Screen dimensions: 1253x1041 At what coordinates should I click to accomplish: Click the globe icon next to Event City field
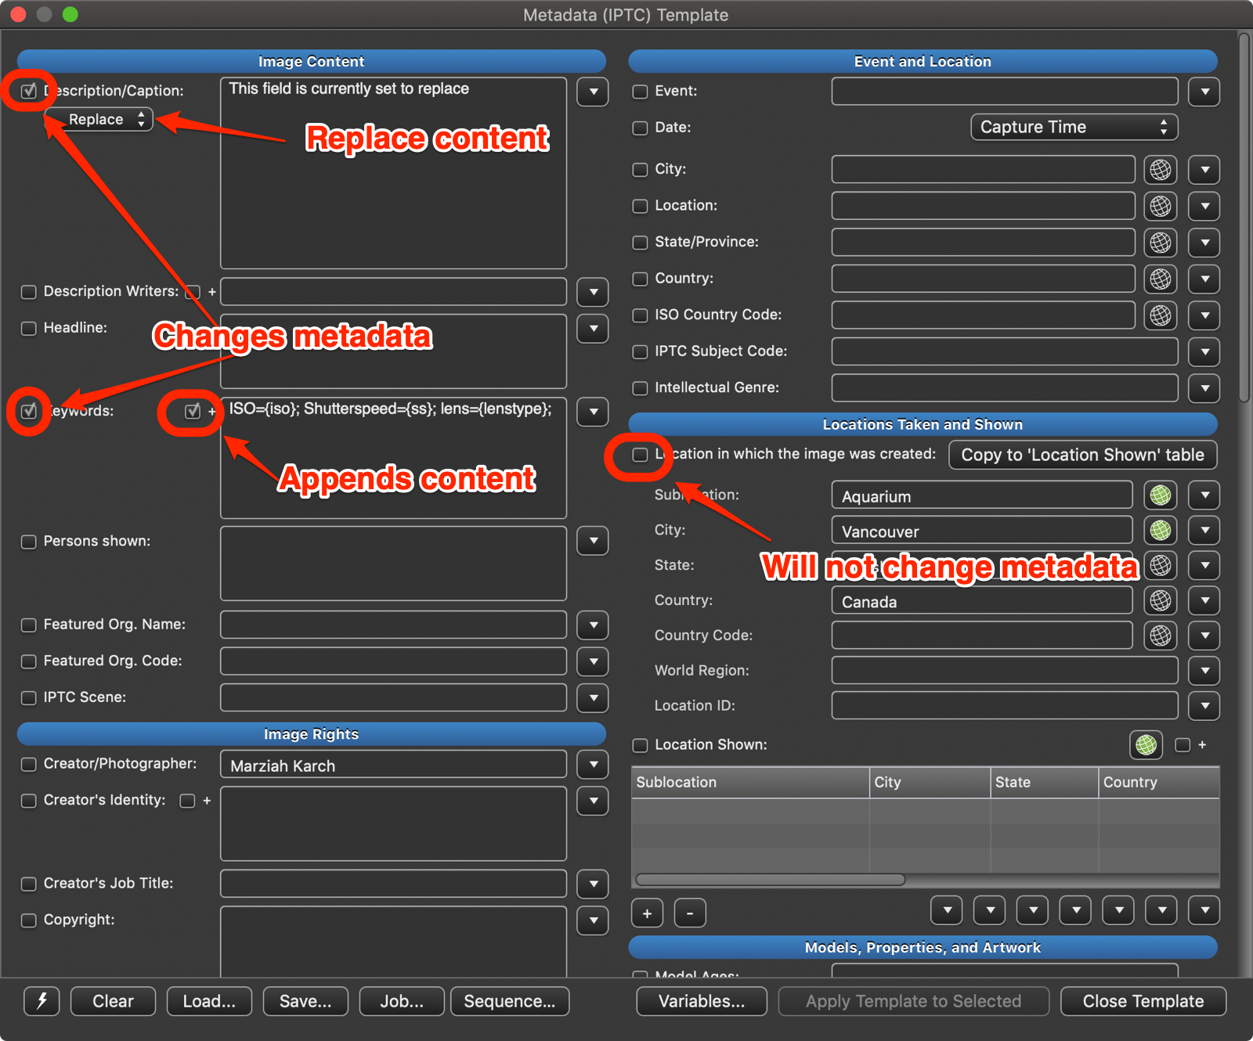1161,169
